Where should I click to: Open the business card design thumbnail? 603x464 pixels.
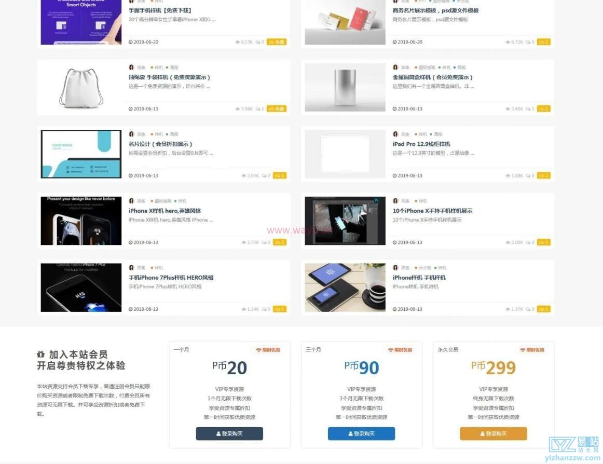click(x=81, y=154)
